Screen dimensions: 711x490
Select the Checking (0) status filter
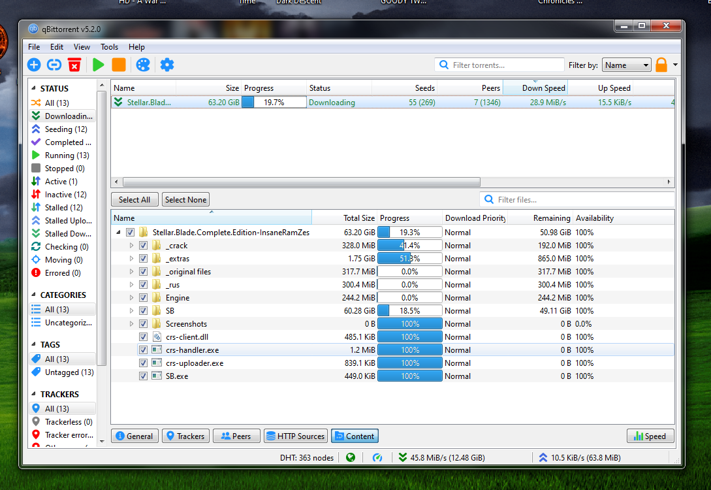(x=63, y=247)
